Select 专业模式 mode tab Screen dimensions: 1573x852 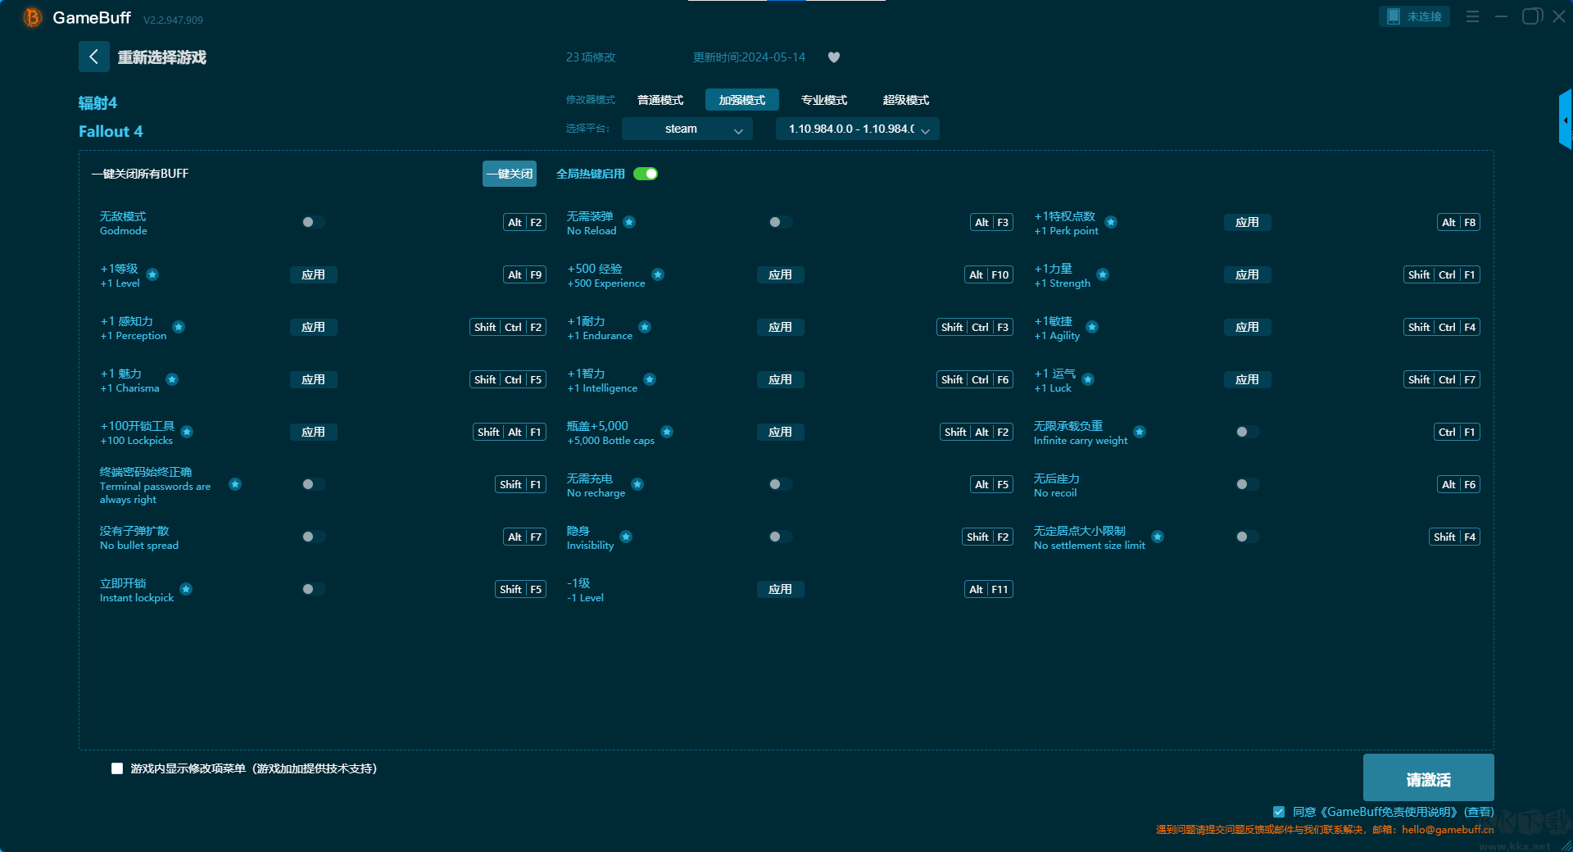coord(824,100)
